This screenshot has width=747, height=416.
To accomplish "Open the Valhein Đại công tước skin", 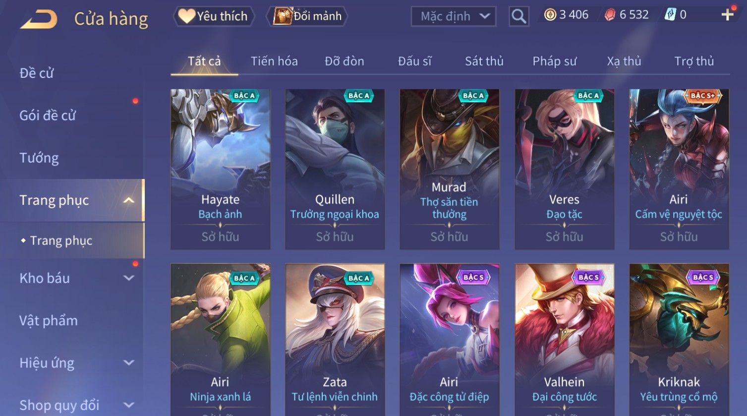I will click(564, 340).
